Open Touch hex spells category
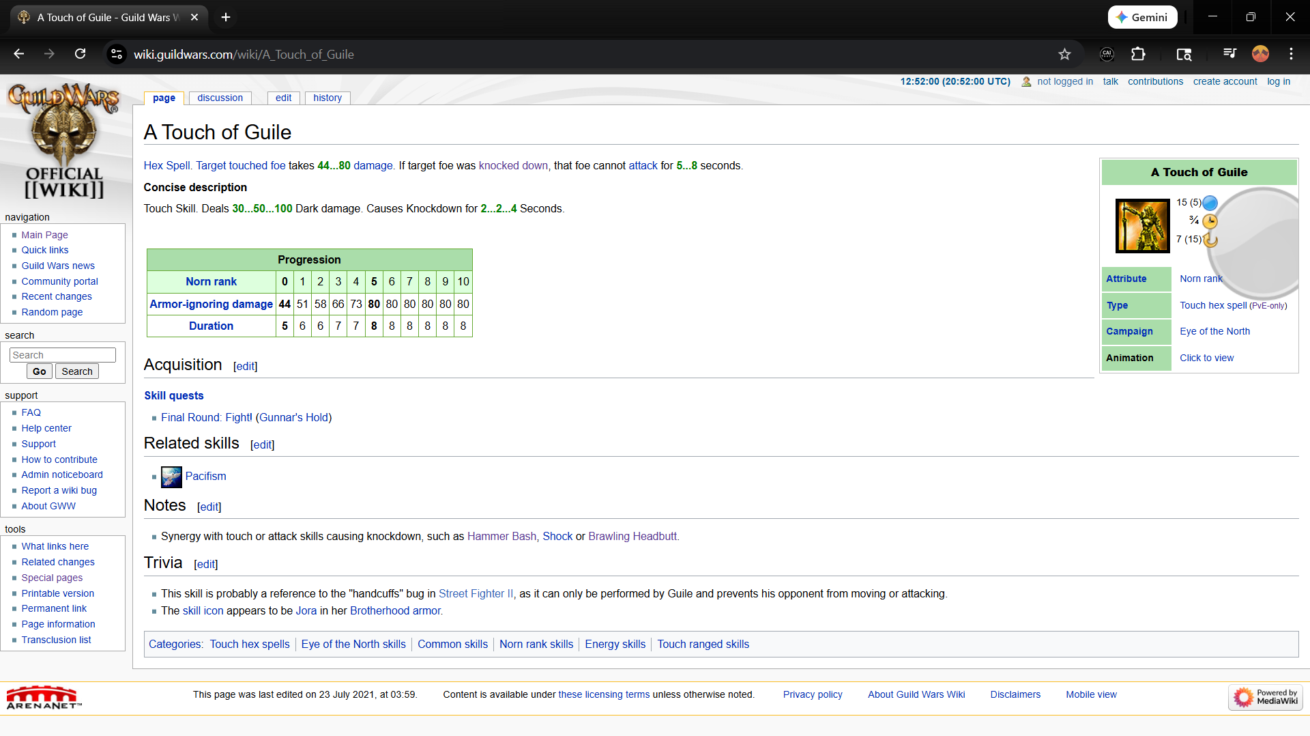The height and width of the screenshot is (736, 1310). (x=250, y=644)
